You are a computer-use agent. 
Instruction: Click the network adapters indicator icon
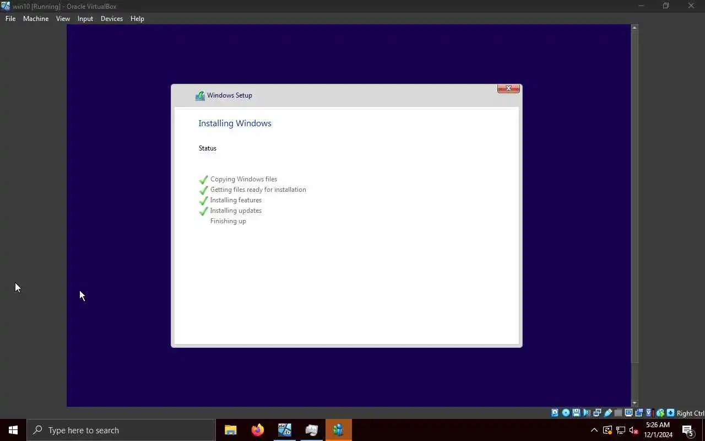[x=597, y=413]
